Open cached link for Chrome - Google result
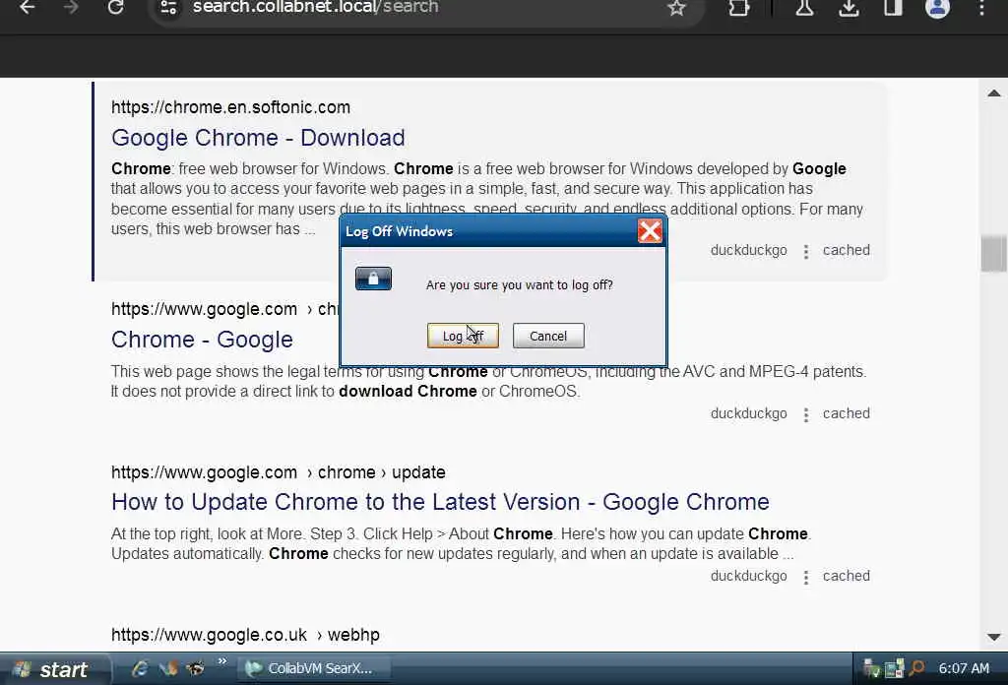 846,413
